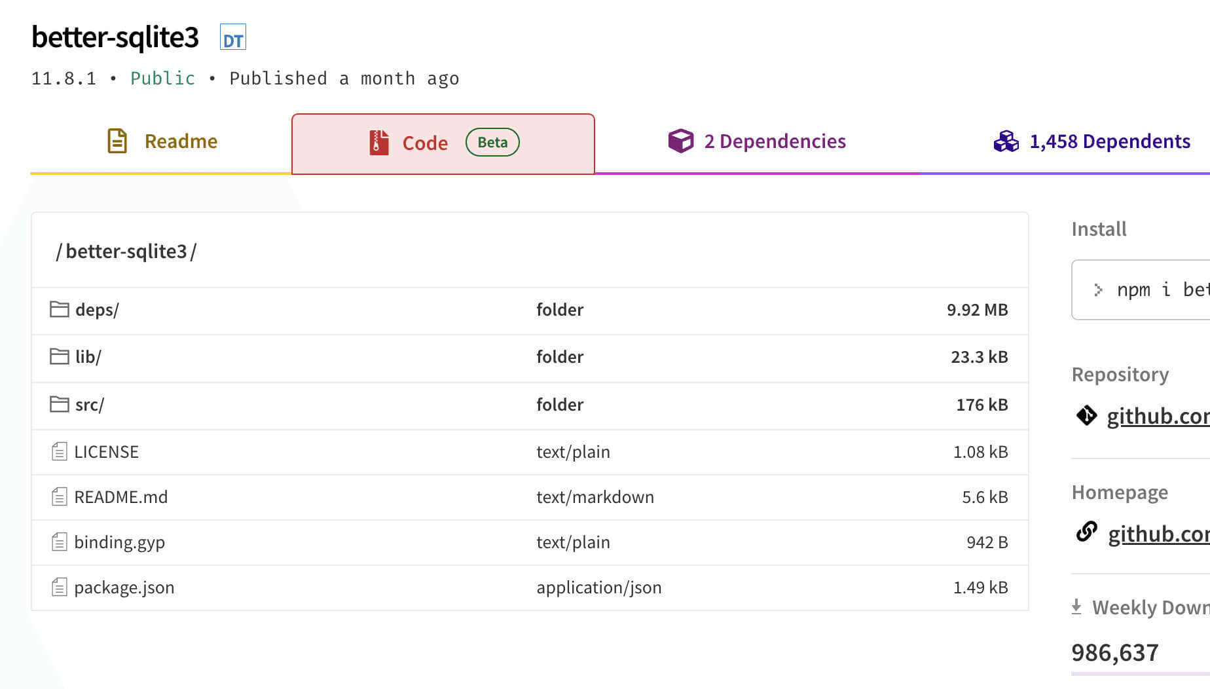Click the deps folder icon

(60, 309)
